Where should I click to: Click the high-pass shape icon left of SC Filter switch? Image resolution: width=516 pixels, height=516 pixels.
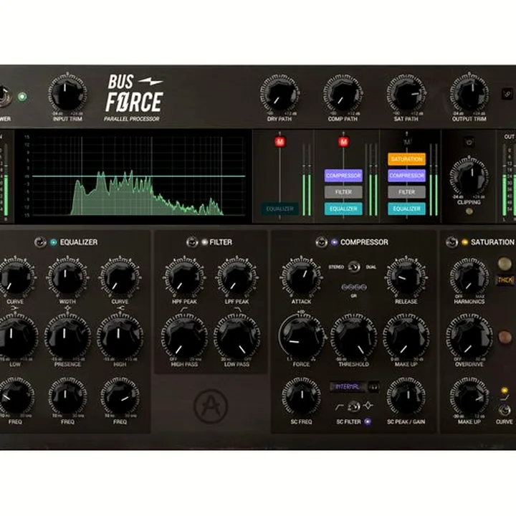point(340,407)
